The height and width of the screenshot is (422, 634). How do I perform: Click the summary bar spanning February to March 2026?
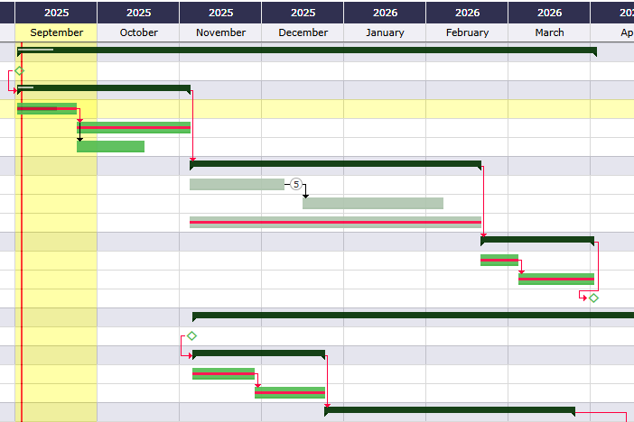coord(537,240)
